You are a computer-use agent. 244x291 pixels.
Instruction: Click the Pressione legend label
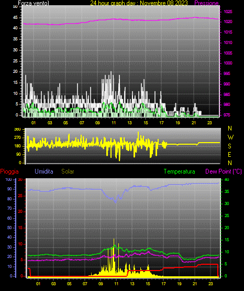click(206, 3)
